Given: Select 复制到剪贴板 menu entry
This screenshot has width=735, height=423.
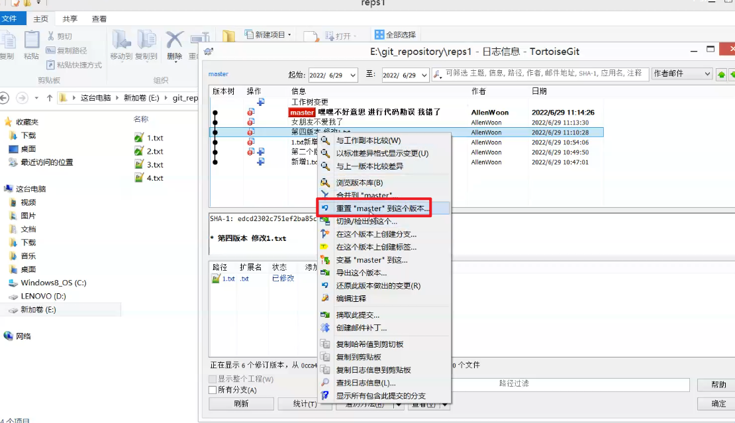Looking at the screenshot, I should coord(383,357).
